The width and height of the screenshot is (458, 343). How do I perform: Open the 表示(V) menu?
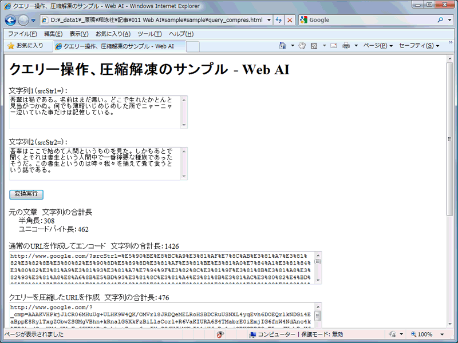(x=79, y=34)
